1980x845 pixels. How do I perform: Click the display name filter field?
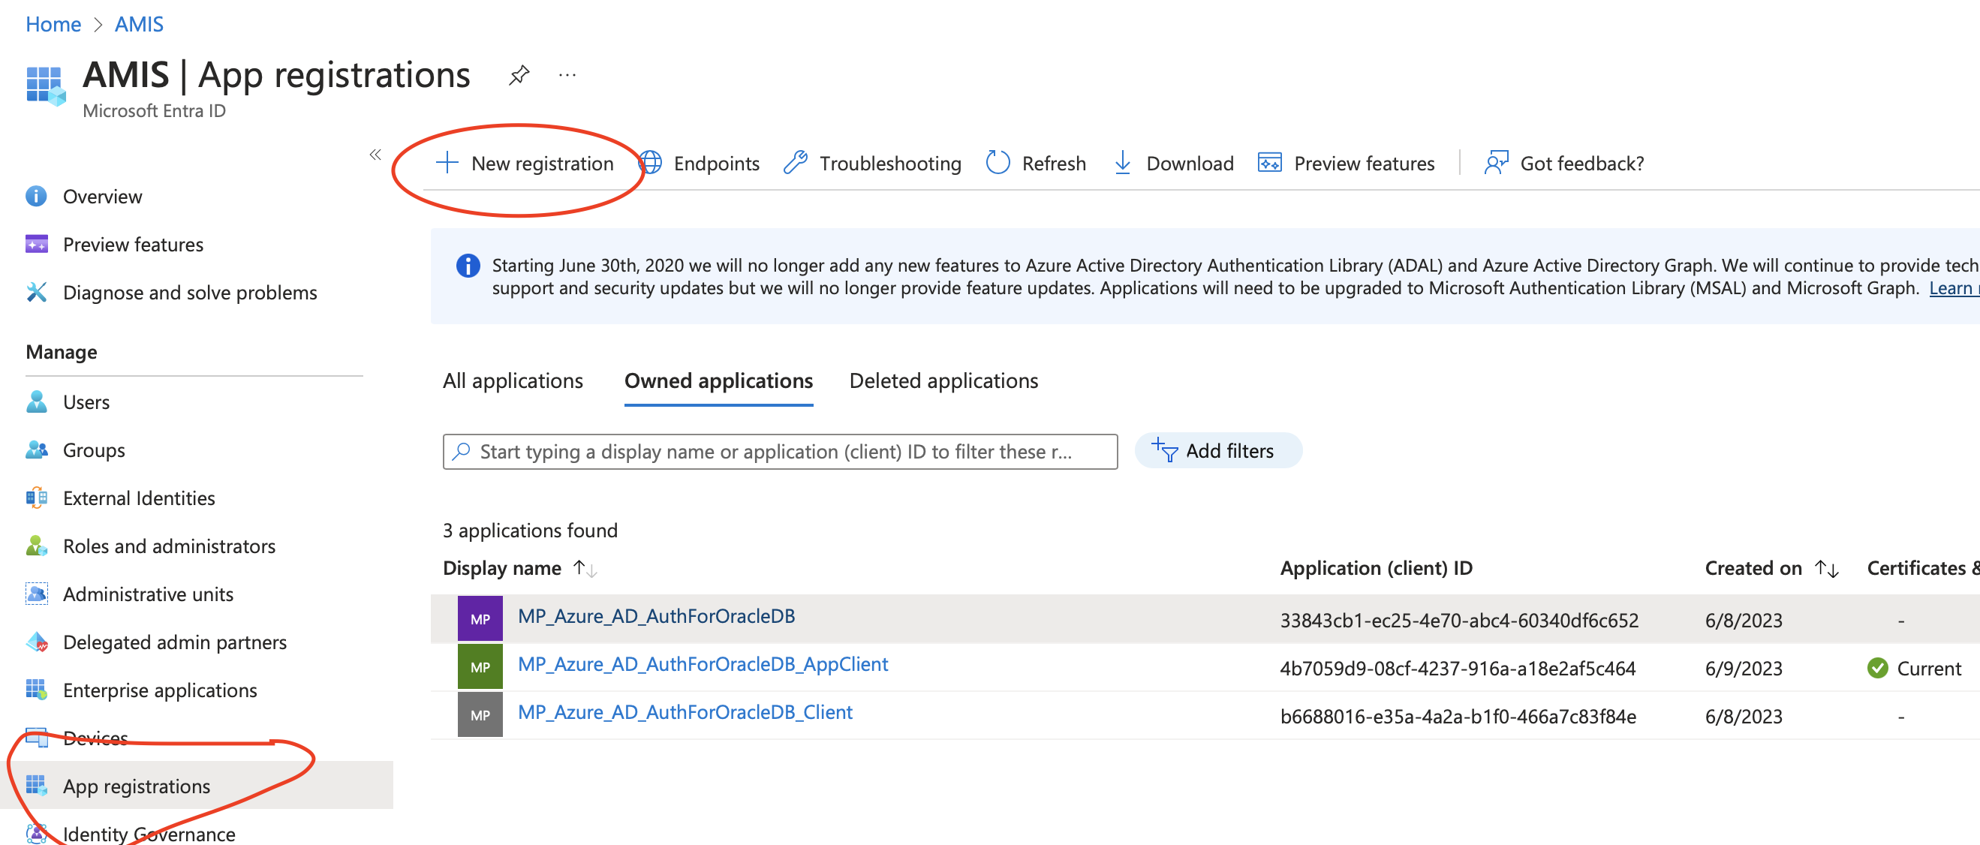[x=779, y=452]
